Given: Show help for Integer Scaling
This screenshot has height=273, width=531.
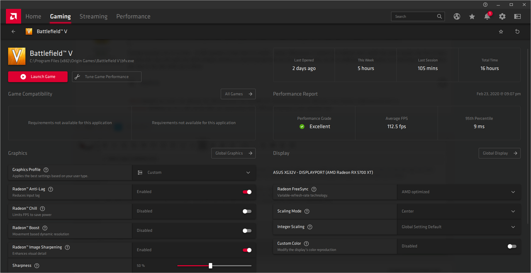Looking at the screenshot, I should 310,227.
